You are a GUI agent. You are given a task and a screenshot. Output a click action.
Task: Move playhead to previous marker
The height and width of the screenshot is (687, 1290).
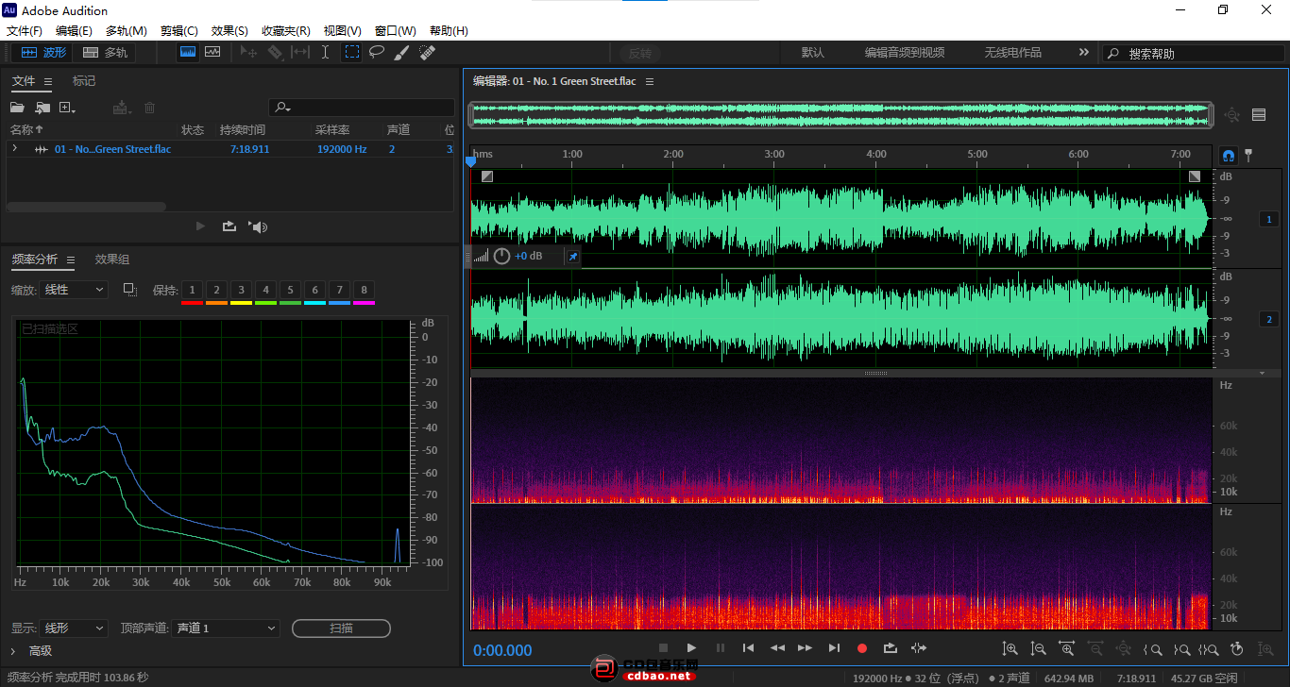pyautogui.click(x=748, y=648)
